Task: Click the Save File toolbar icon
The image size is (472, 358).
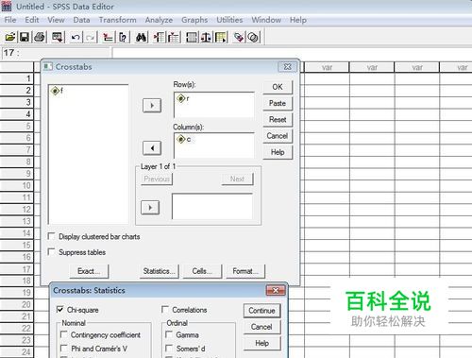Action: click(25, 37)
